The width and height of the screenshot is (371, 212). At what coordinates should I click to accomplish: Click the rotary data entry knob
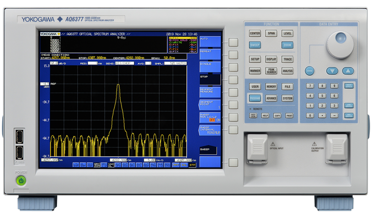tap(340, 45)
